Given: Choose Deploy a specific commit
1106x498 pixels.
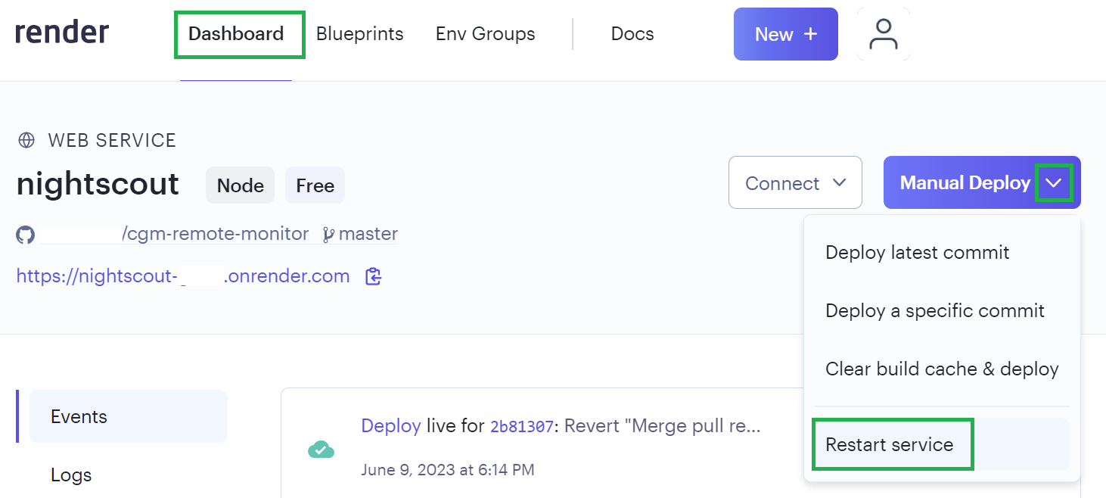Looking at the screenshot, I should pos(934,310).
